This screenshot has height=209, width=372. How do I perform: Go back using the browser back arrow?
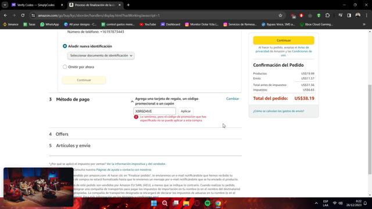5,16
